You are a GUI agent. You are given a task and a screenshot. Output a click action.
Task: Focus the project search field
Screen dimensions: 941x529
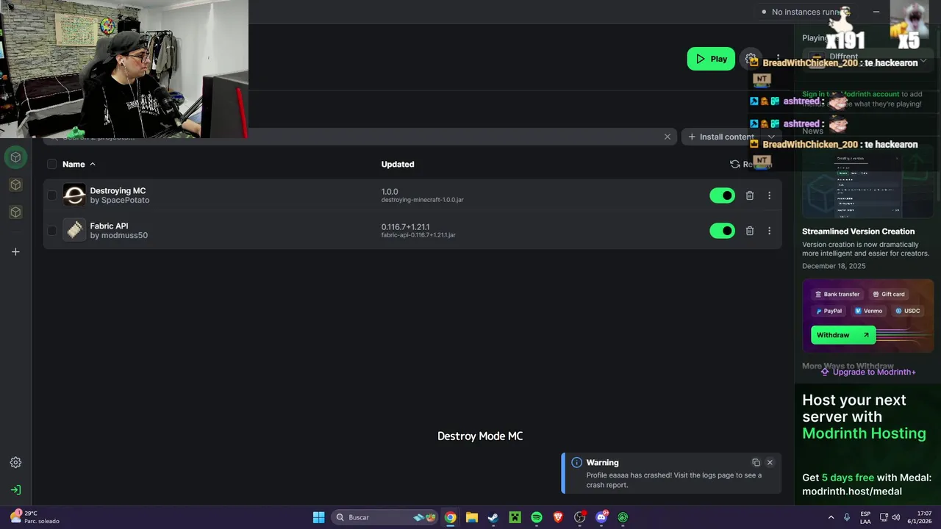(360, 137)
